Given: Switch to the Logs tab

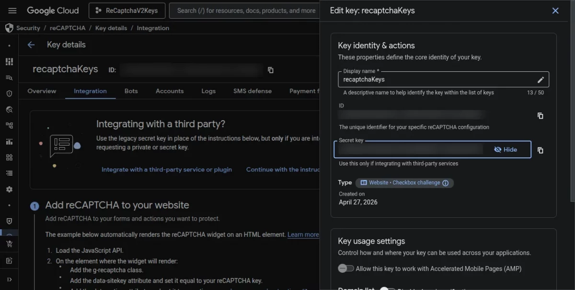Looking at the screenshot, I should (x=208, y=91).
